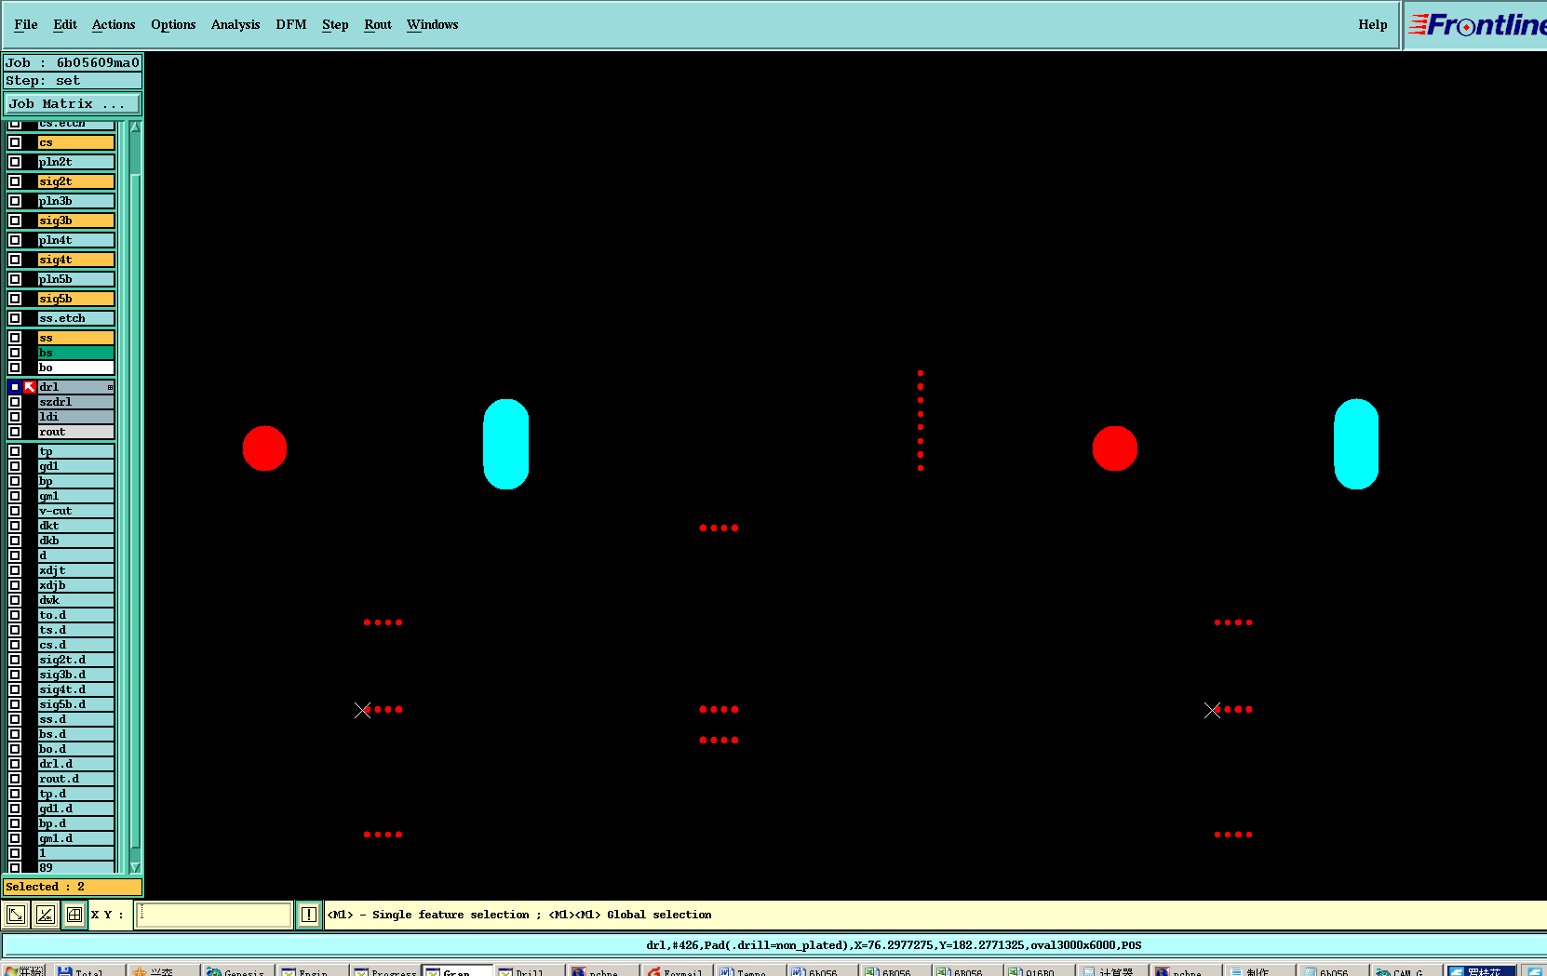Screen dimensions: 1547x976
Task: Select the sig5b.d layer name
Action: (76, 704)
